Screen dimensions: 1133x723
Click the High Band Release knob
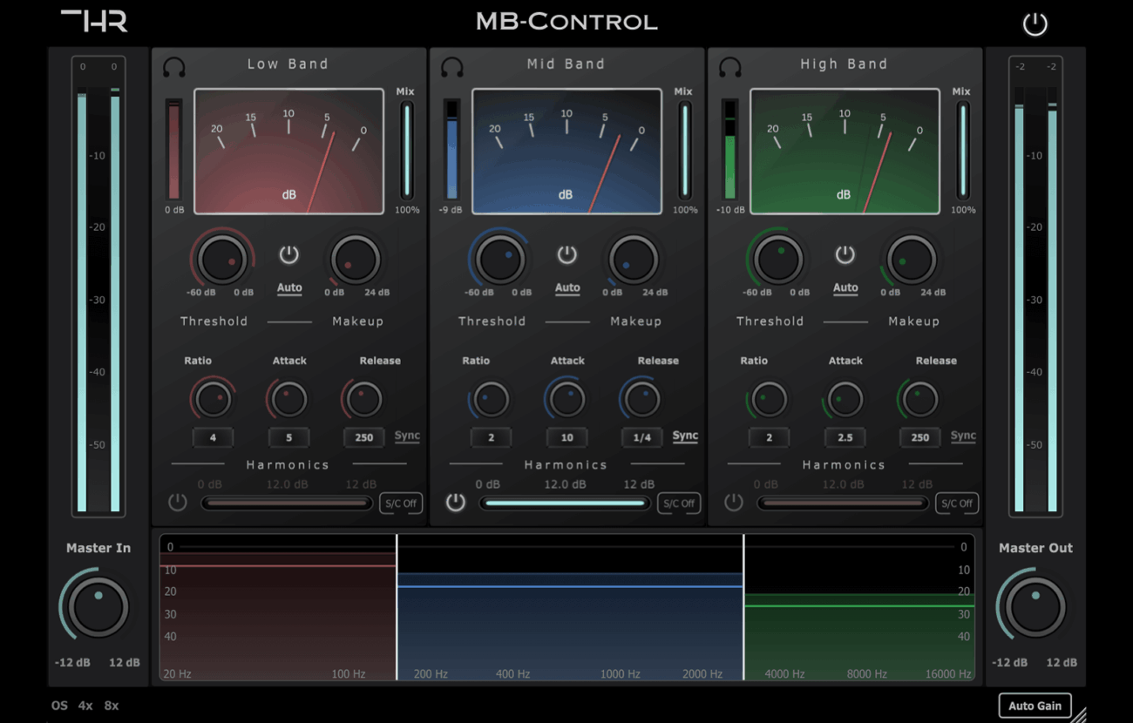[x=919, y=399]
